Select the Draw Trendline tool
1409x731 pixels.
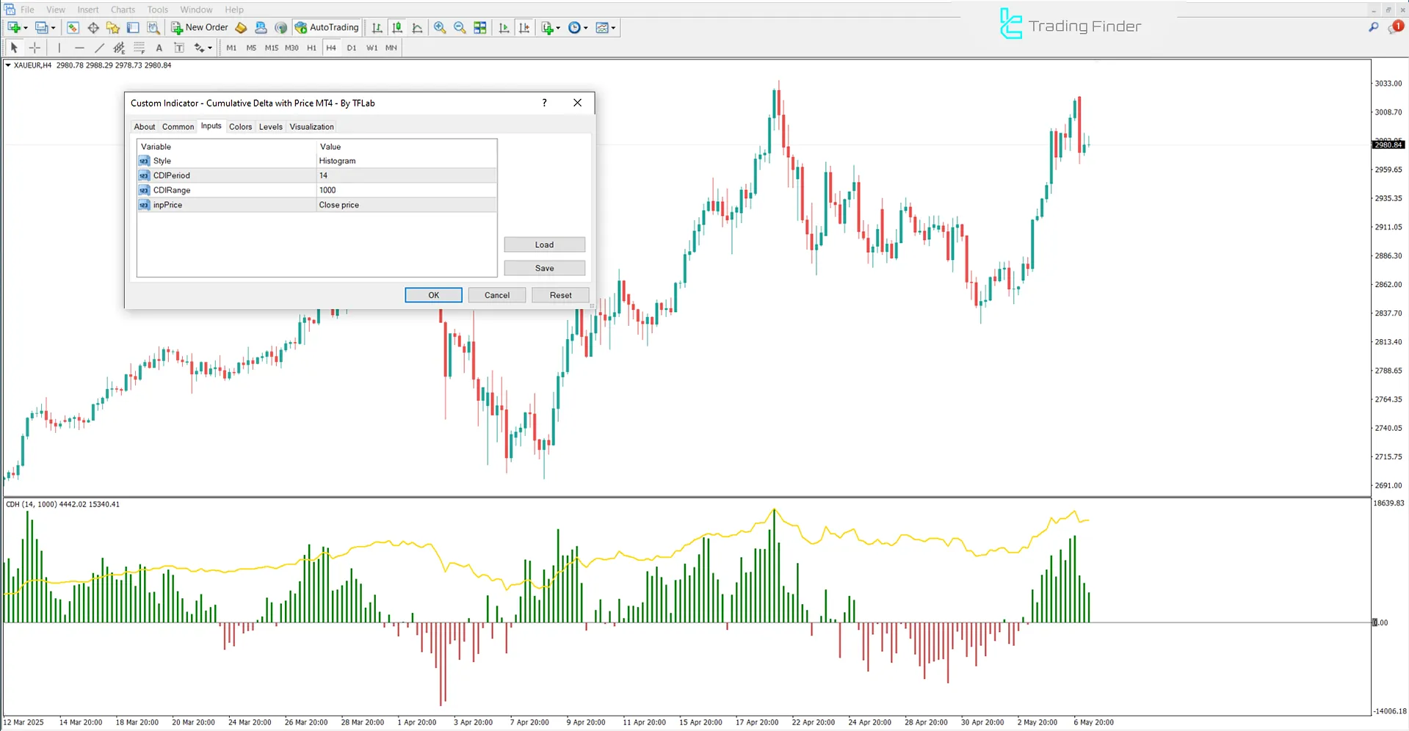click(x=100, y=47)
